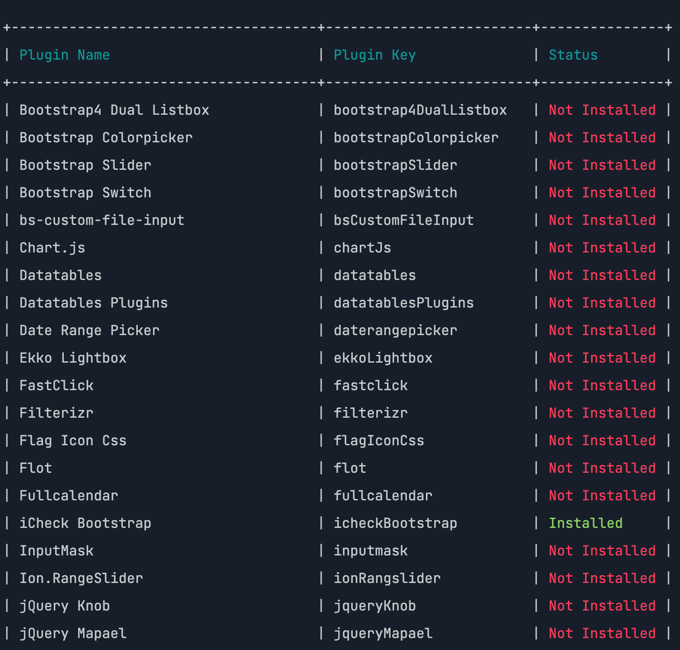Click 'Chart.js' plugin name
The image size is (680, 650).
tap(52, 248)
